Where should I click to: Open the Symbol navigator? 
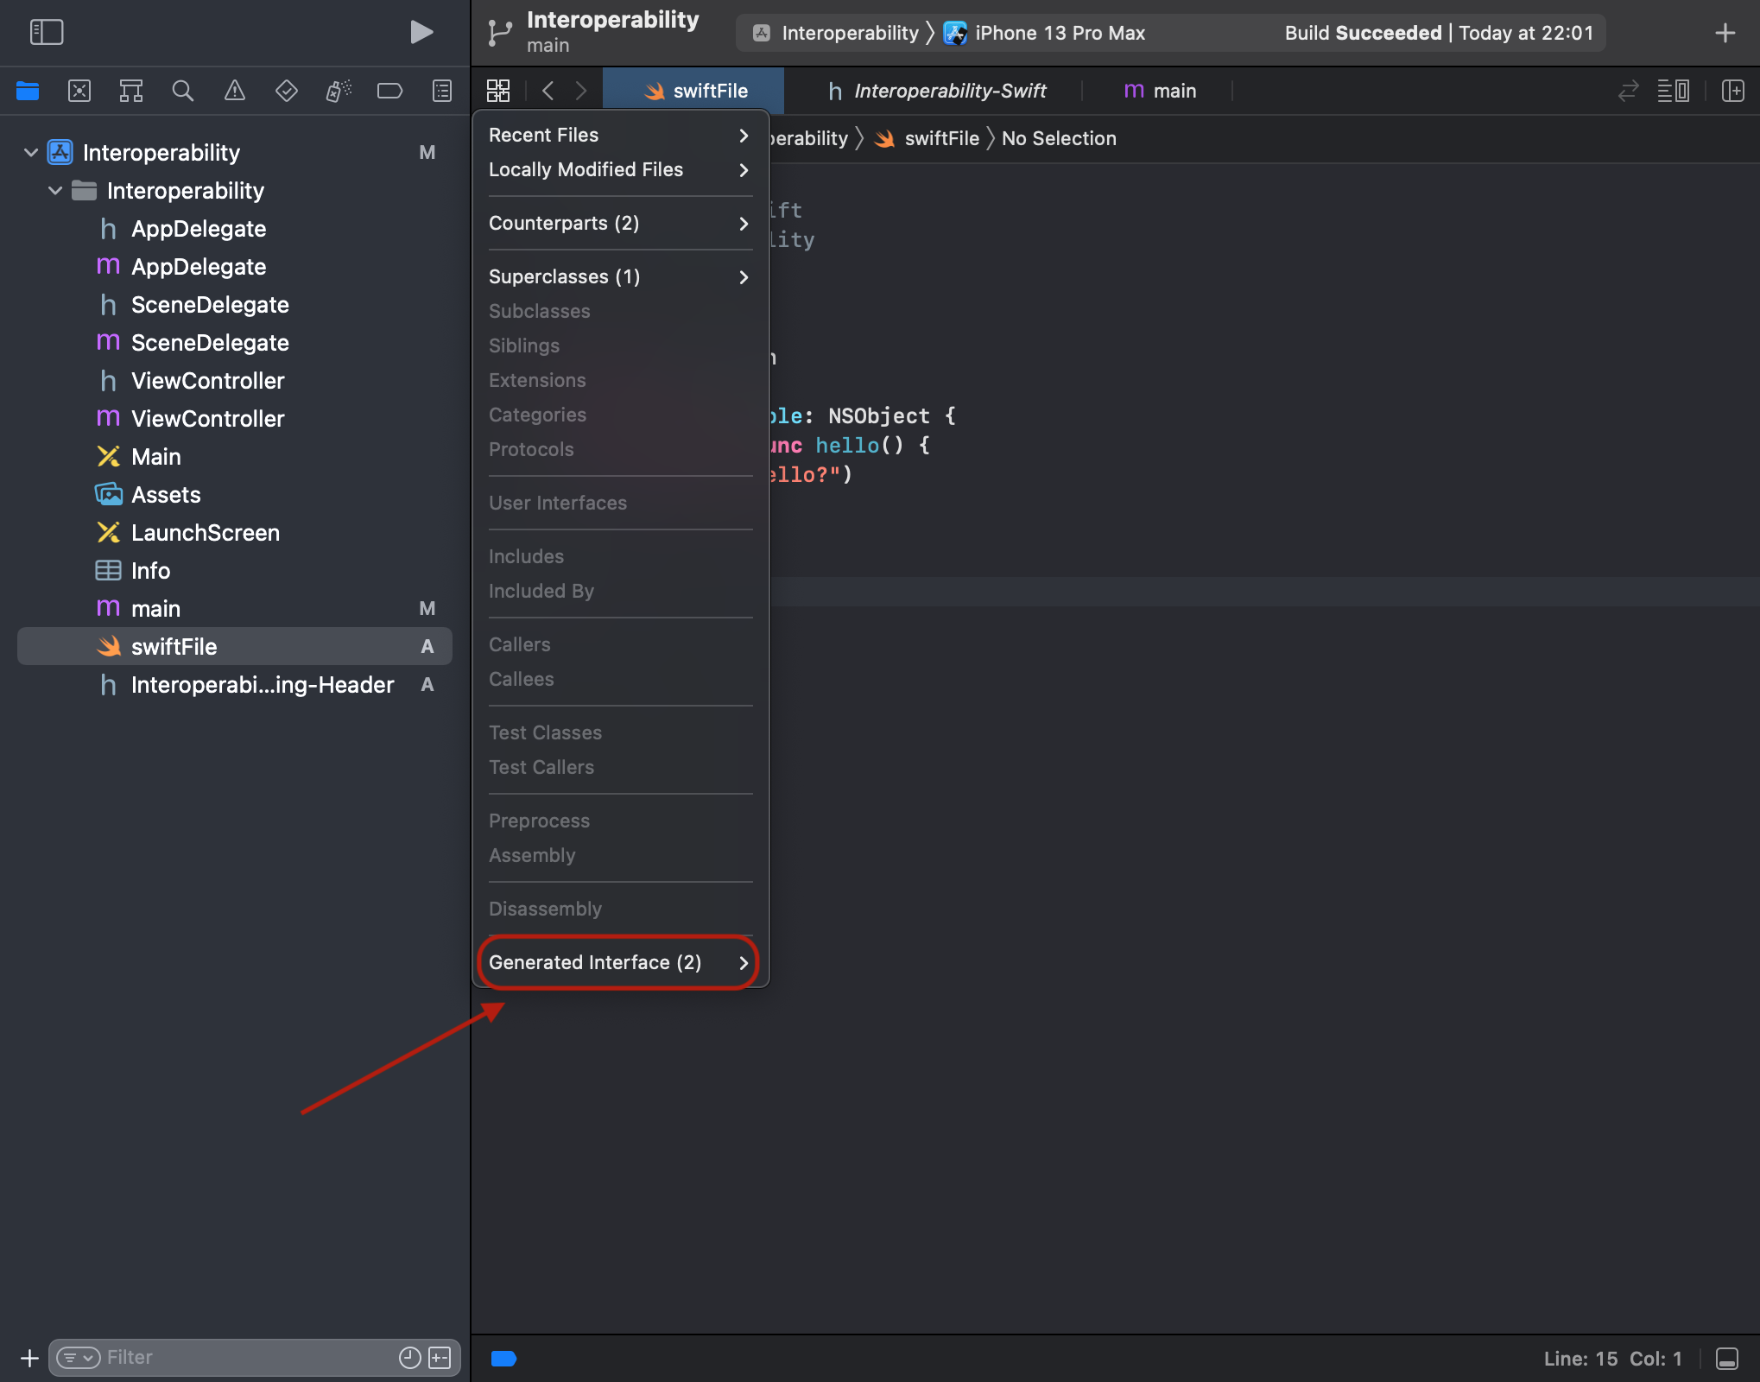131,91
